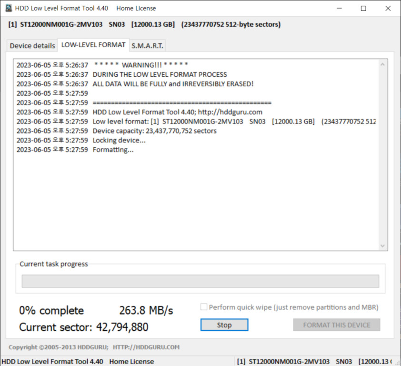Stop the formatting process

(x=224, y=325)
